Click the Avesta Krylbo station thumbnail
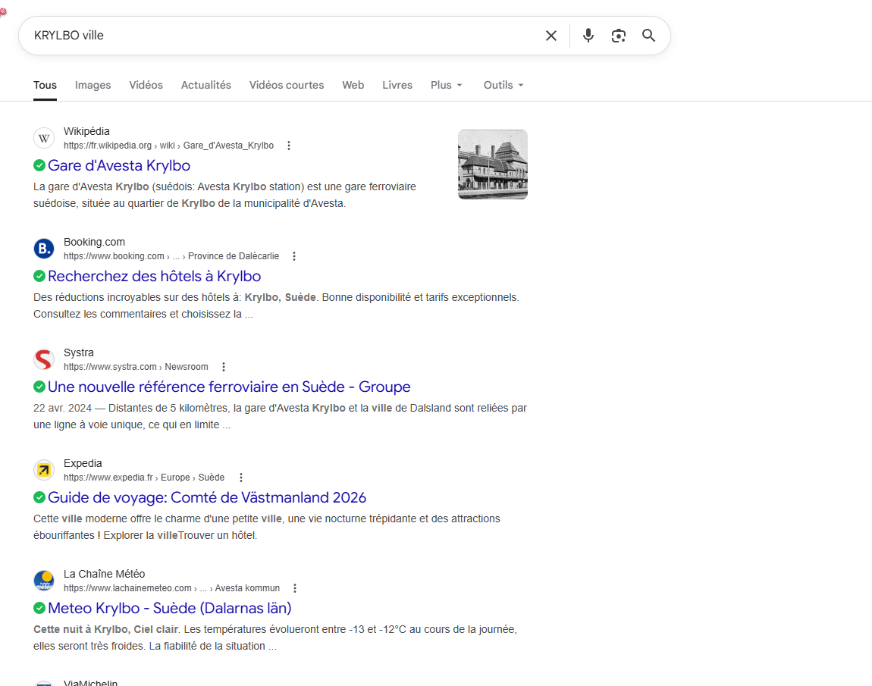Screen dimensions: 872x686 492,164
